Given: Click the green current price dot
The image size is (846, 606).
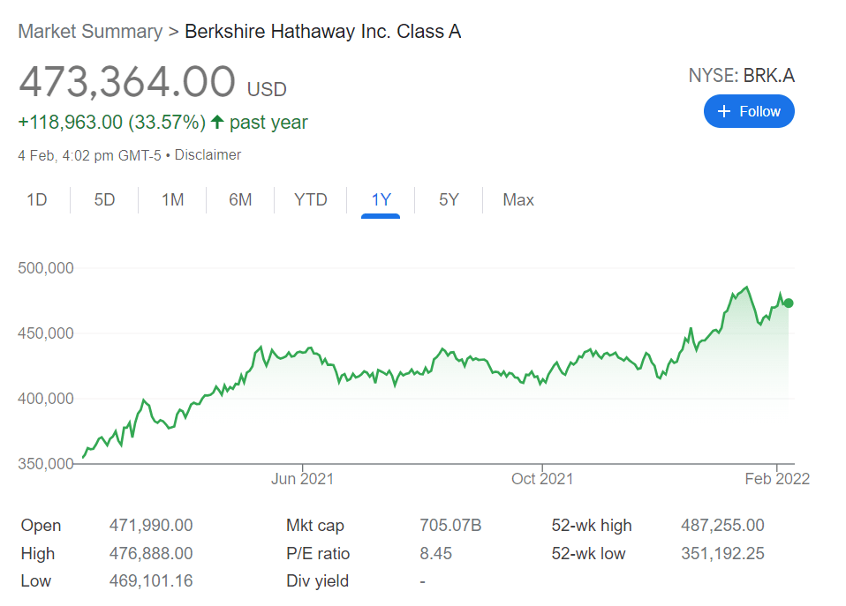Looking at the screenshot, I should [789, 303].
